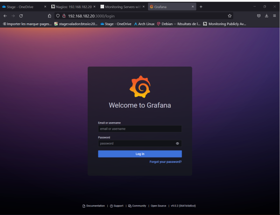Screen dimensions: 280x215
Task: Click the insecure connection padlock icon
Action: pos(64,16)
